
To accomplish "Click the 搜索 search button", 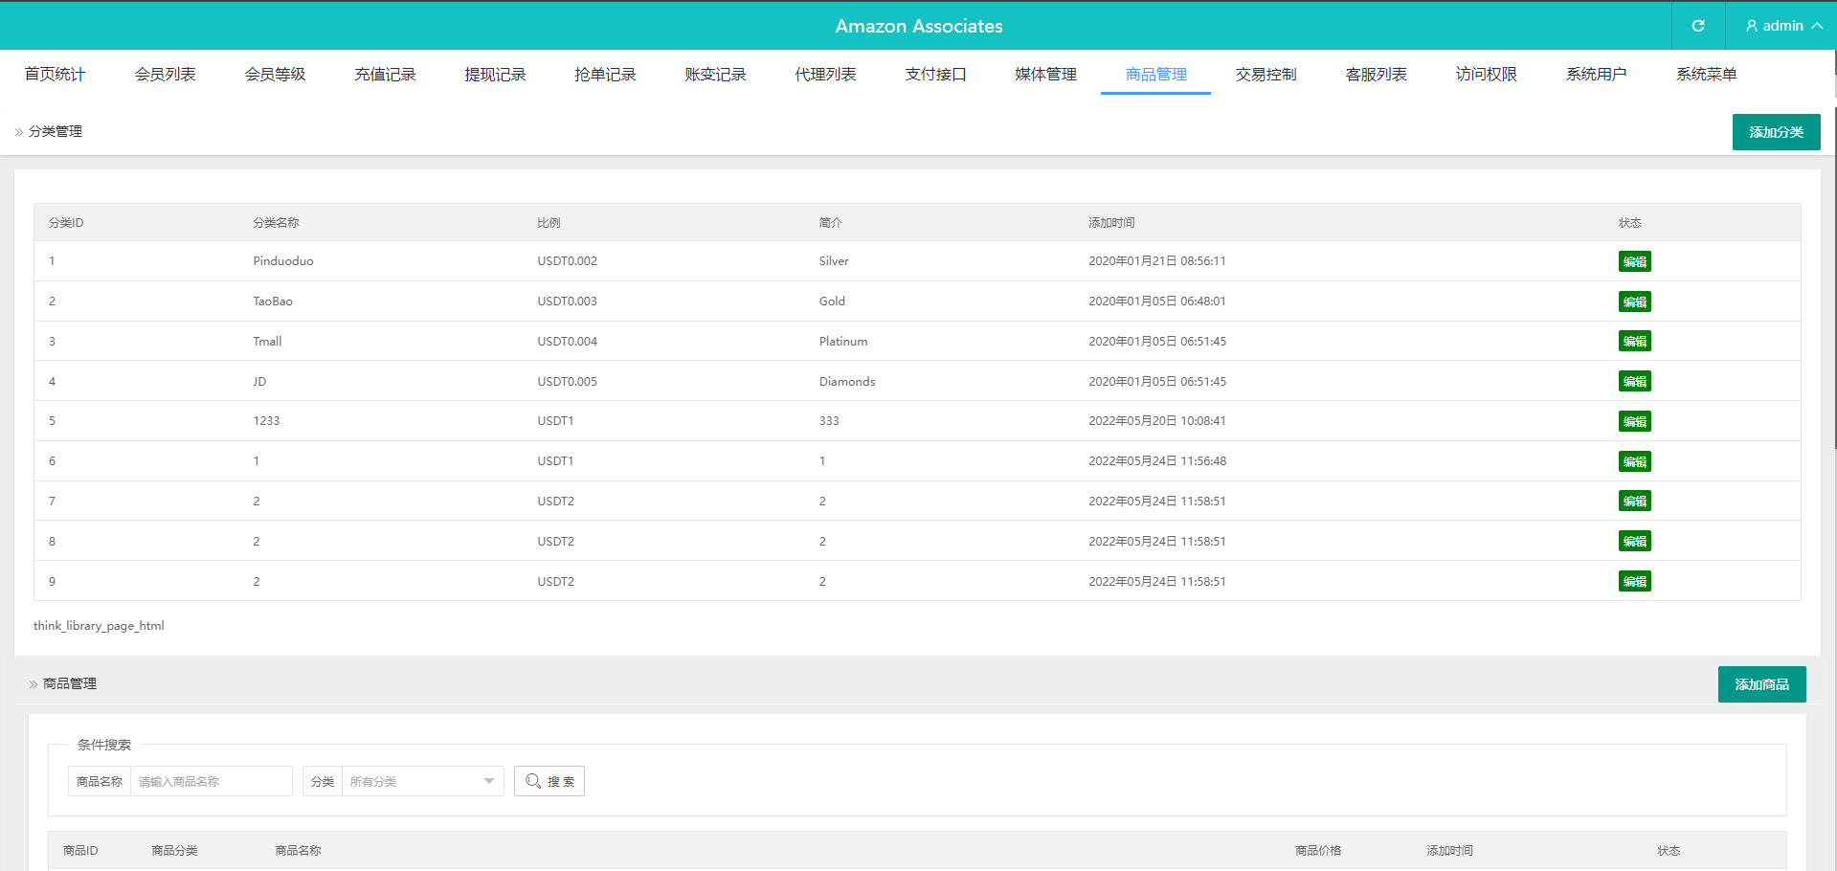I will (549, 781).
